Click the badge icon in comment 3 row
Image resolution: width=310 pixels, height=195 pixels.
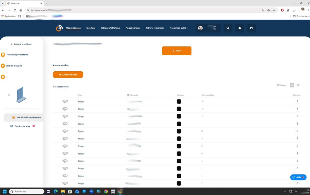pos(65,146)
